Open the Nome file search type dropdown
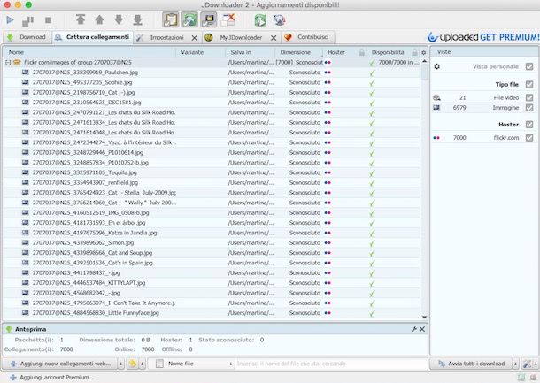This screenshot has height=383, width=540. coord(193,364)
